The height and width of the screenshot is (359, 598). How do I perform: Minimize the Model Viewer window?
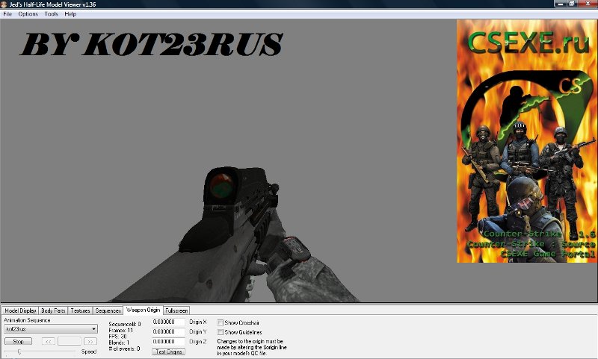pyautogui.click(x=560, y=4)
